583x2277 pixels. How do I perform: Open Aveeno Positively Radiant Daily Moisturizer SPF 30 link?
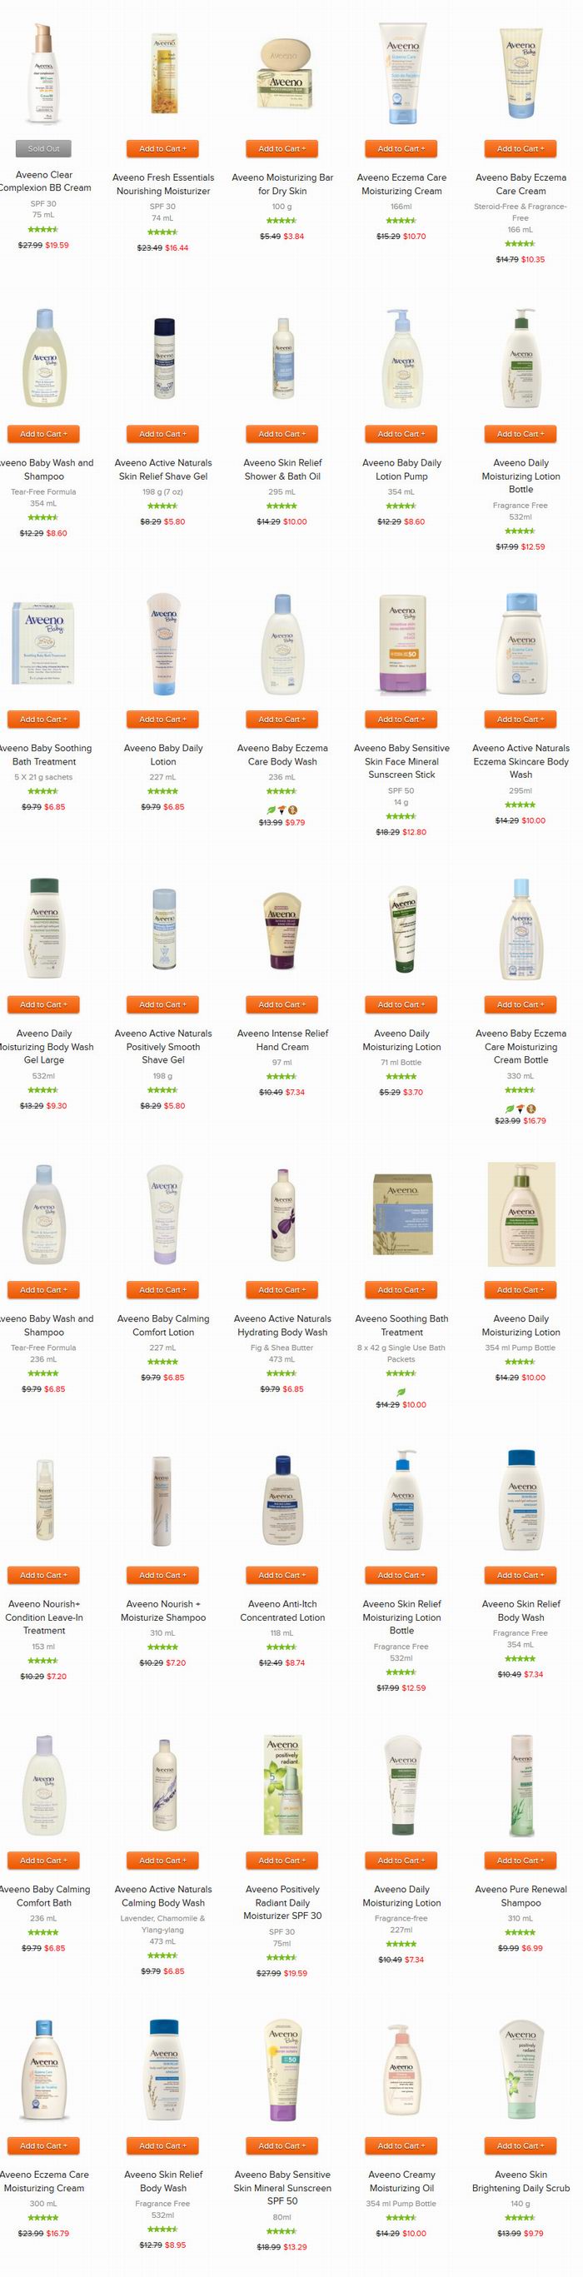tap(282, 1902)
